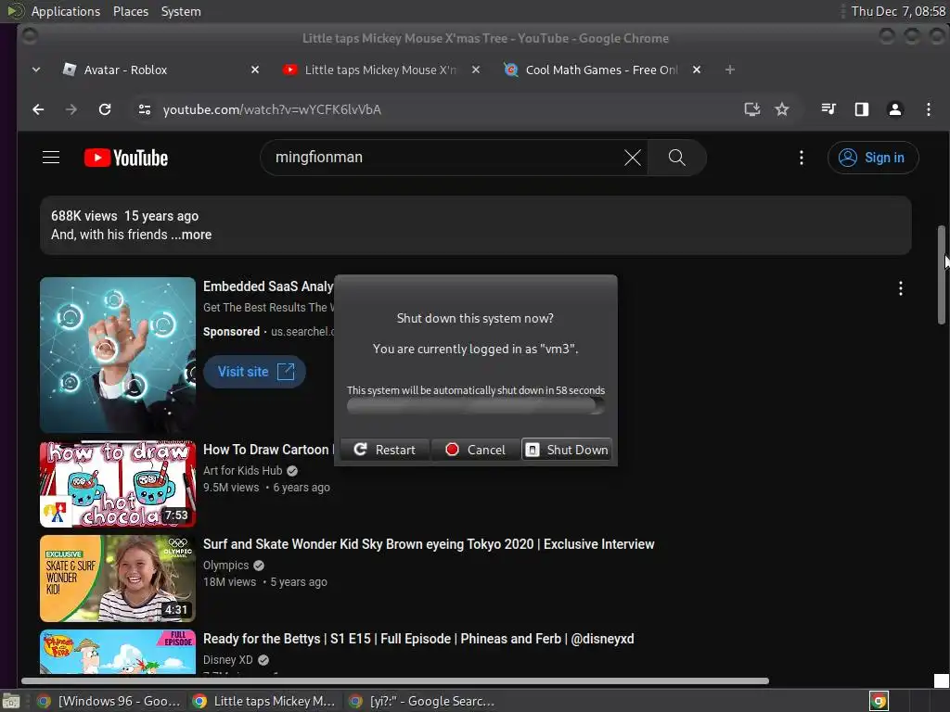Open Surf and Skate Wonder Kid video title
Viewport: 950px width, 712px height.
point(429,544)
